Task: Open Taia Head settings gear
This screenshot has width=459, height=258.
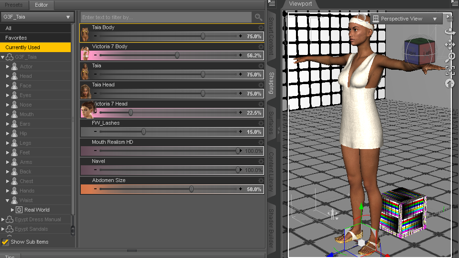Action: [261, 85]
